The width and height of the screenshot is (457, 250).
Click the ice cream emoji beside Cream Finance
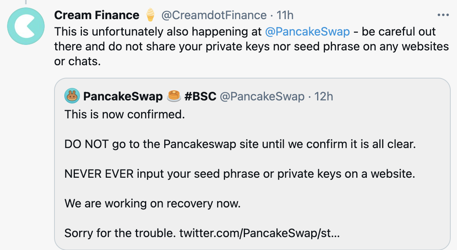click(x=150, y=15)
